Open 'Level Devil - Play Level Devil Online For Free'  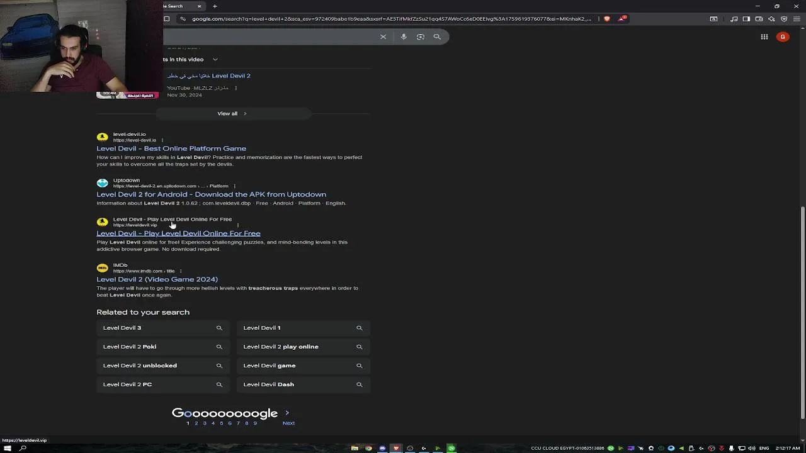(178, 233)
